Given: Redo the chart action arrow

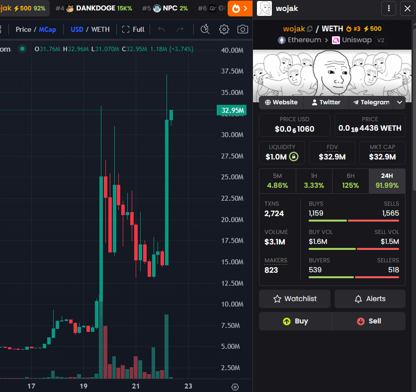Looking at the screenshot, I should click(180, 29).
